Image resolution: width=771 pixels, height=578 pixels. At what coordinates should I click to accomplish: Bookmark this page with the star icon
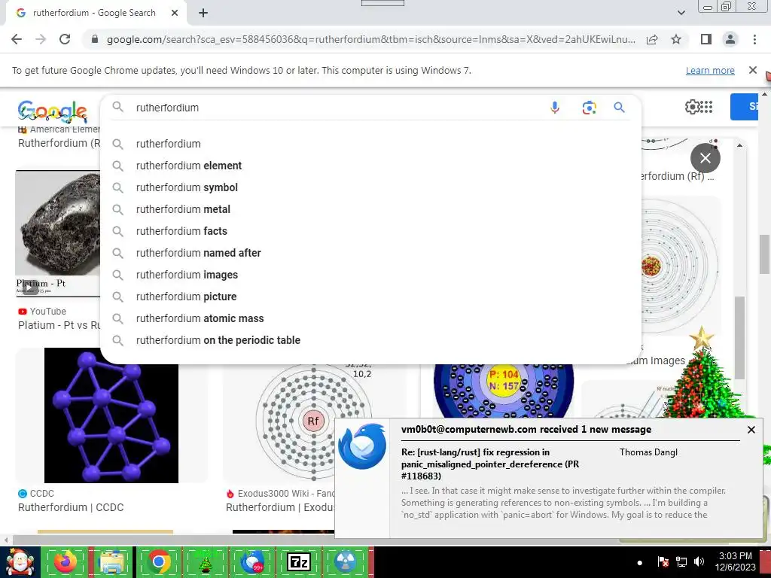(x=676, y=39)
